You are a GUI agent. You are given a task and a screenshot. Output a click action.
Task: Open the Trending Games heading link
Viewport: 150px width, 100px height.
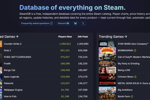click(113, 36)
